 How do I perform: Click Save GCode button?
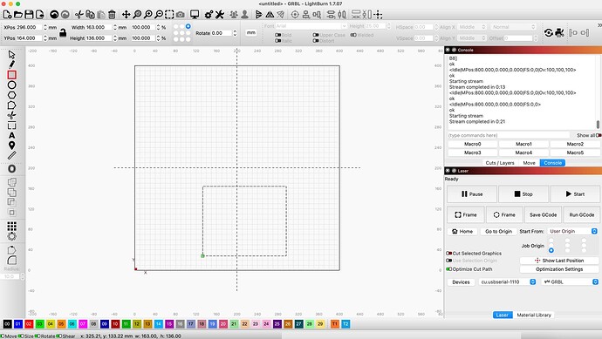click(543, 214)
